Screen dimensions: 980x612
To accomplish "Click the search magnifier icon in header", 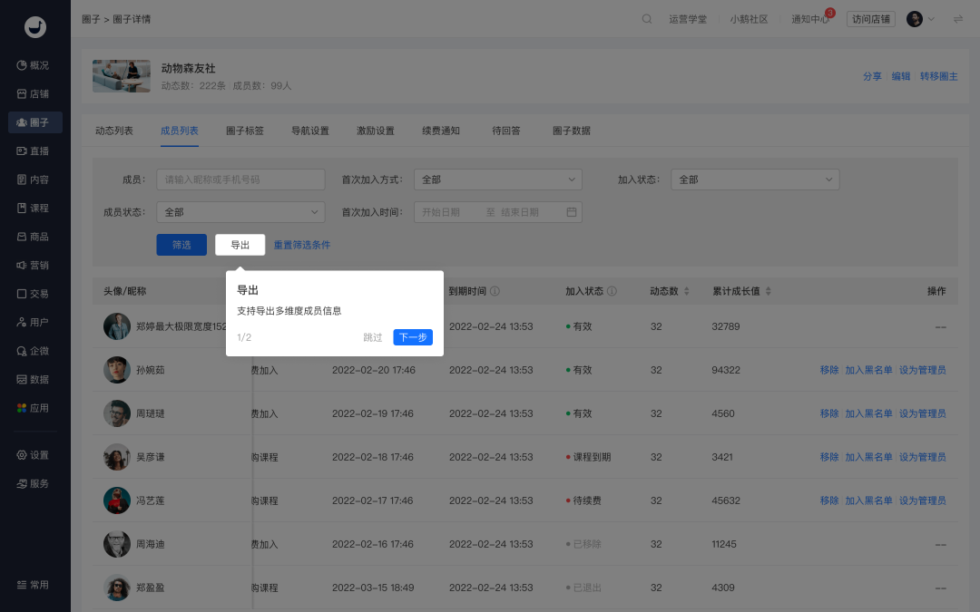I will [647, 19].
